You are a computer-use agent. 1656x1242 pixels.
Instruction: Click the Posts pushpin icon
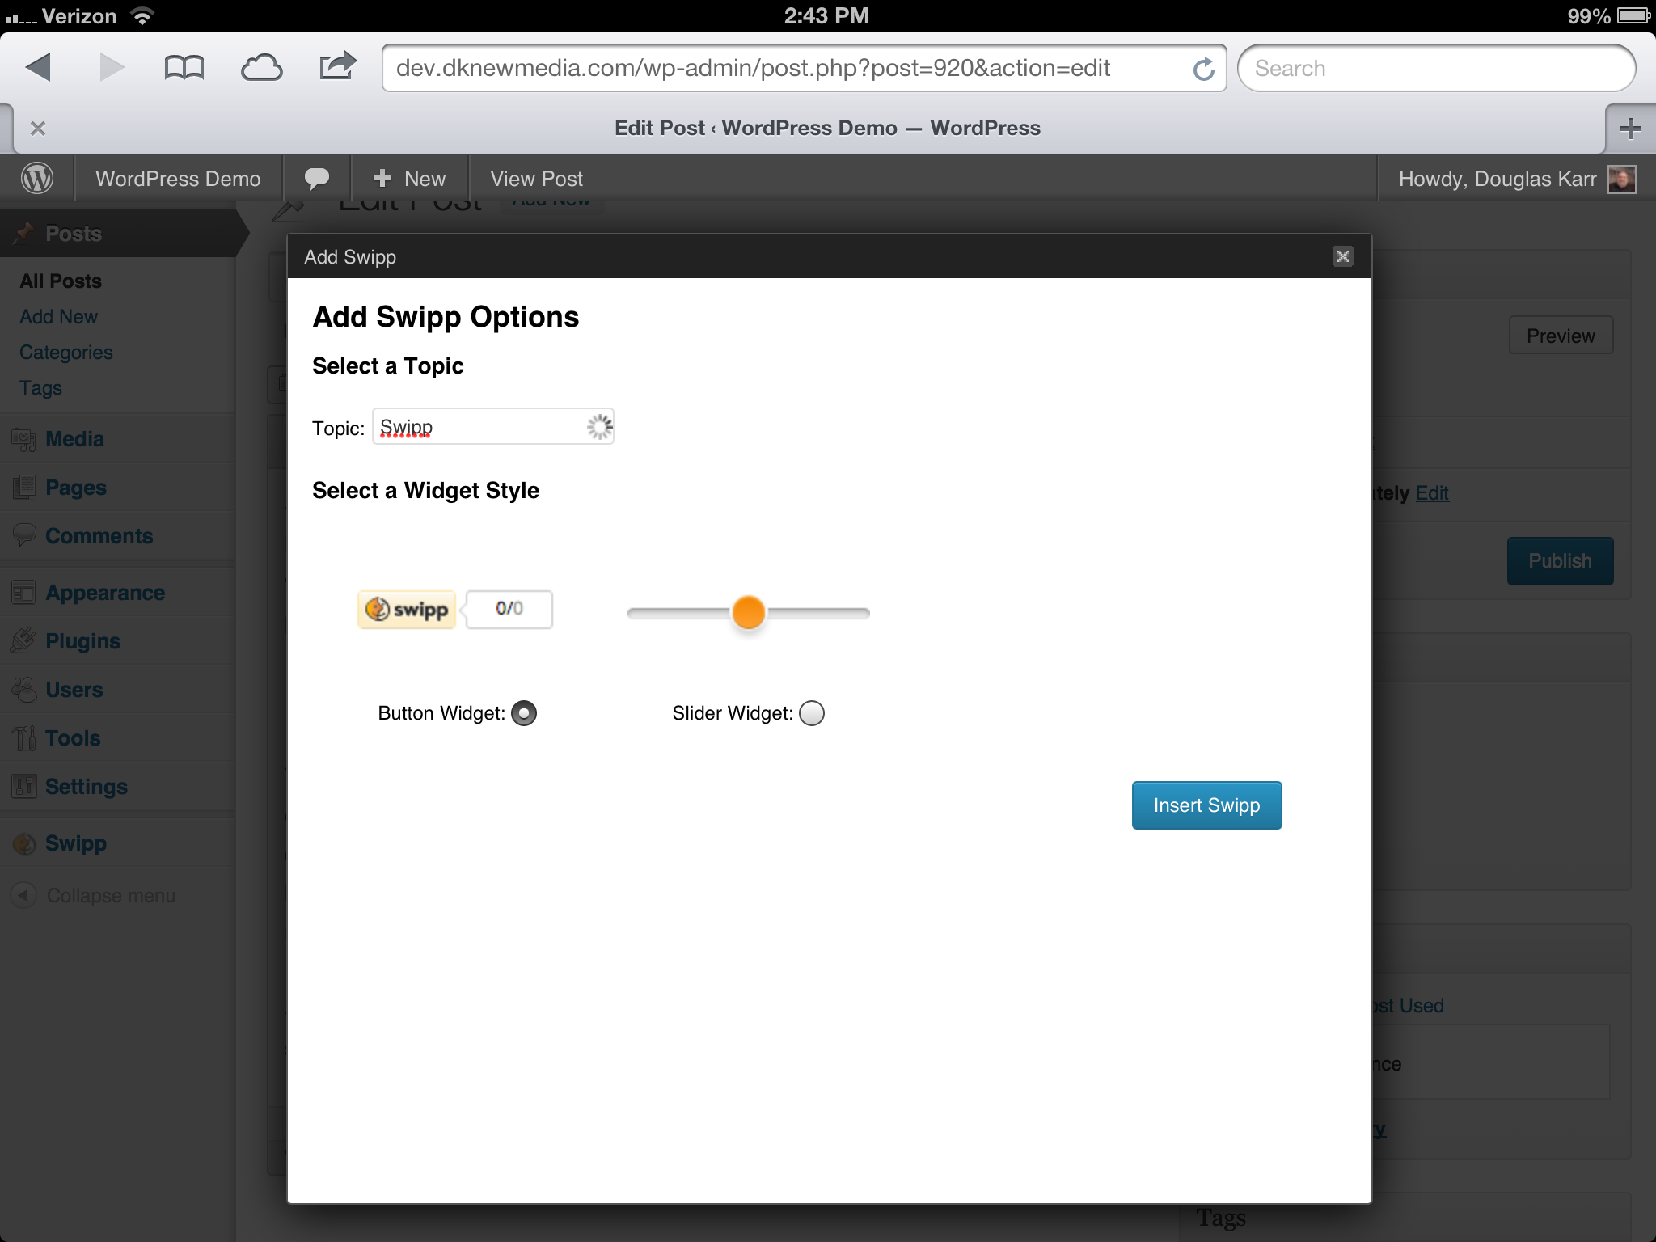[x=24, y=233]
